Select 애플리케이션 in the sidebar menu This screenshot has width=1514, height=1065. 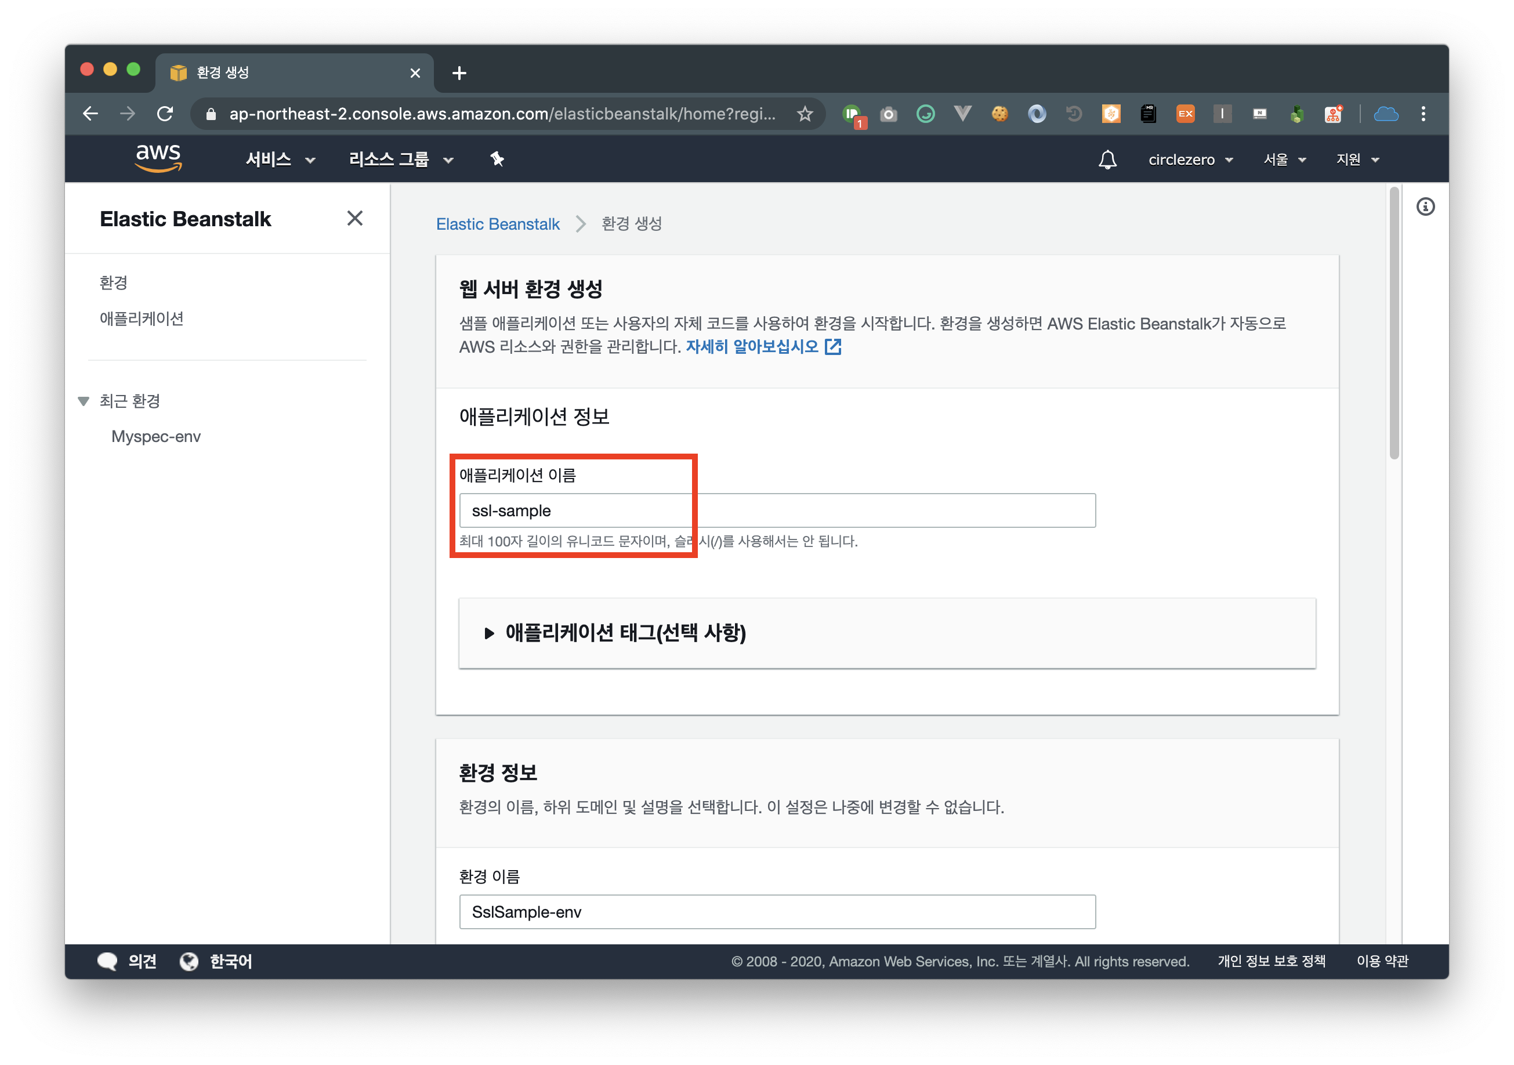pyautogui.click(x=142, y=318)
